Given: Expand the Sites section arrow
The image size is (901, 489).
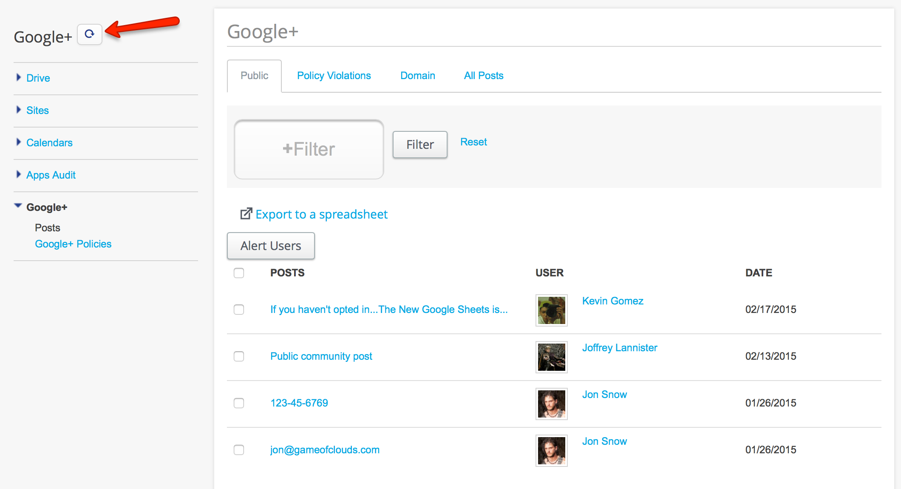Looking at the screenshot, I should tap(18, 110).
